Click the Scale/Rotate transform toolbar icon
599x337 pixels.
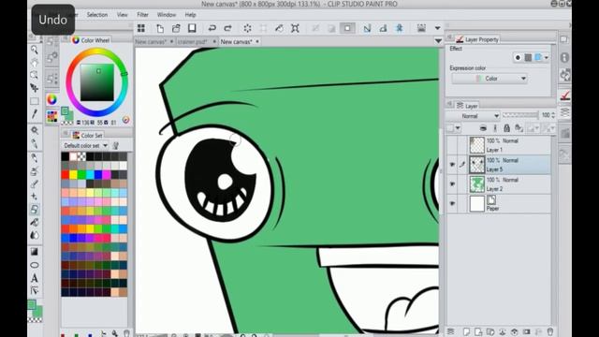click(296, 28)
